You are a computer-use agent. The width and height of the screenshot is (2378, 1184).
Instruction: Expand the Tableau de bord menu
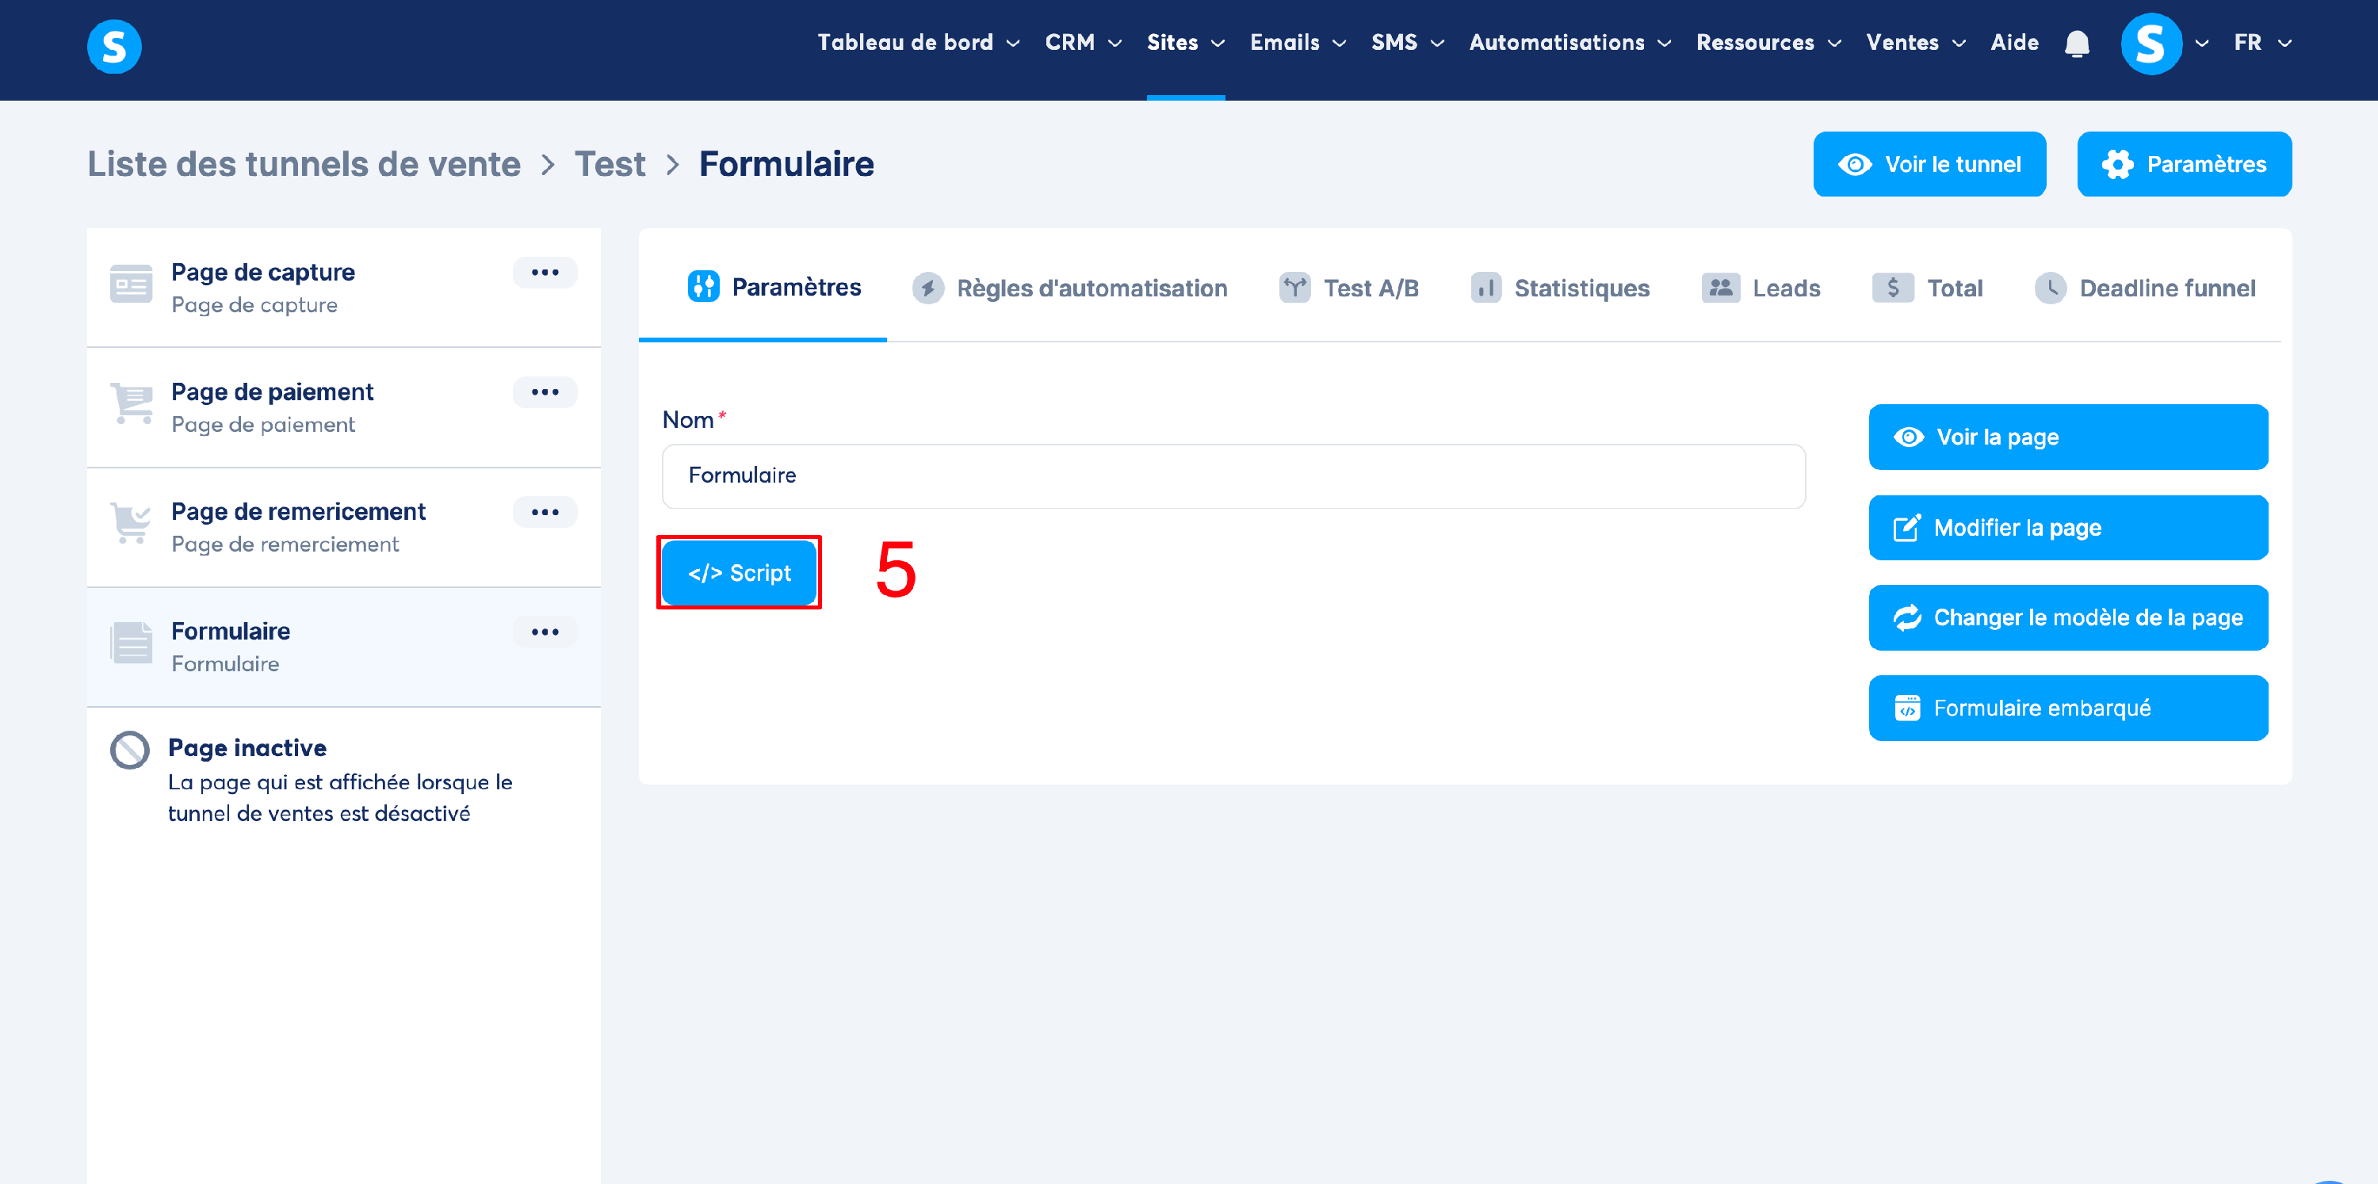tap(918, 43)
